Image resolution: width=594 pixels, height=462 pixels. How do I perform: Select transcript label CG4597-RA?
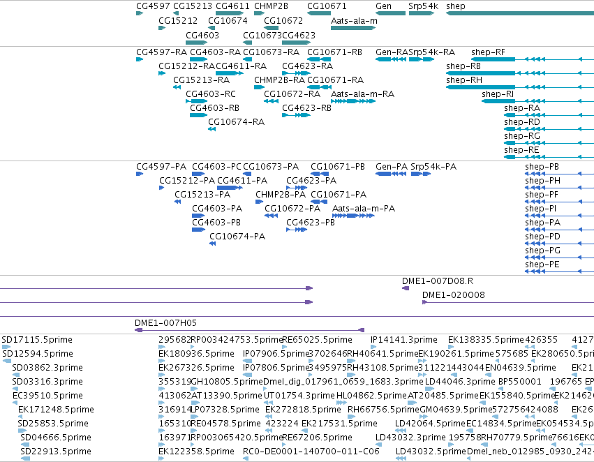point(161,52)
